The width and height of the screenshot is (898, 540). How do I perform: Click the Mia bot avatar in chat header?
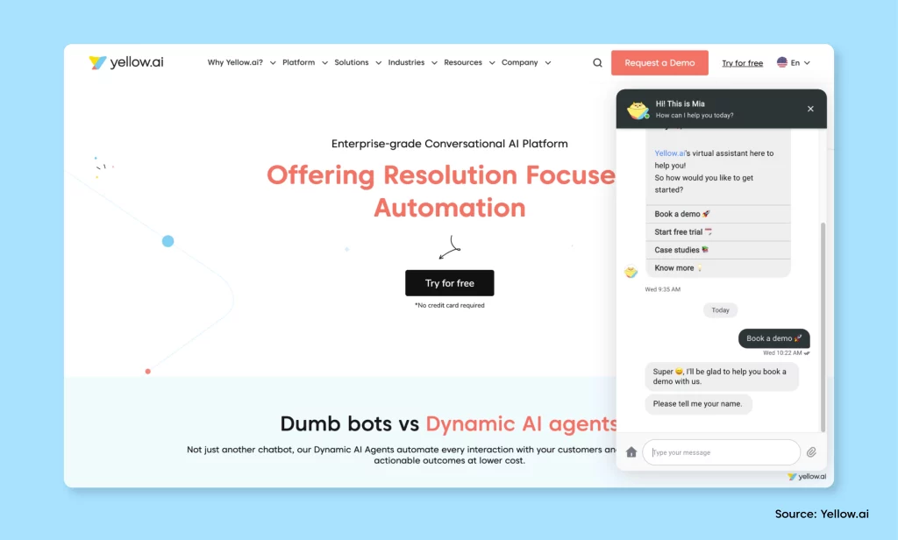point(638,110)
